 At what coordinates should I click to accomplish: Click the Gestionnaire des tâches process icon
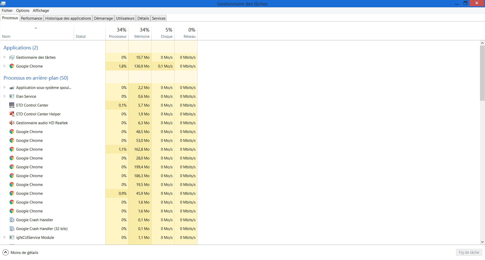coord(12,57)
